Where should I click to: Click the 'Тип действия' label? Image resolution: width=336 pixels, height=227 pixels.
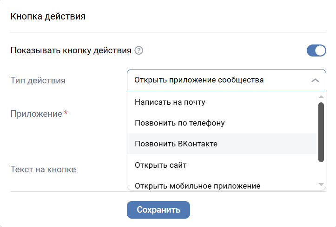pyautogui.click(x=38, y=80)
